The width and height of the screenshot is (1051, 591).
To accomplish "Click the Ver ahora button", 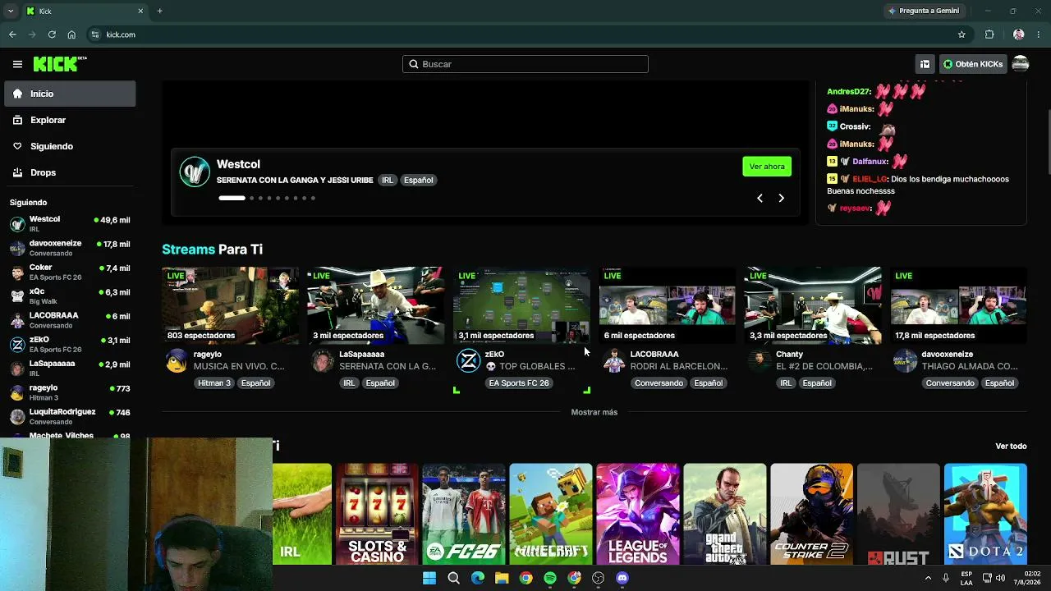I will pos(767,167).
